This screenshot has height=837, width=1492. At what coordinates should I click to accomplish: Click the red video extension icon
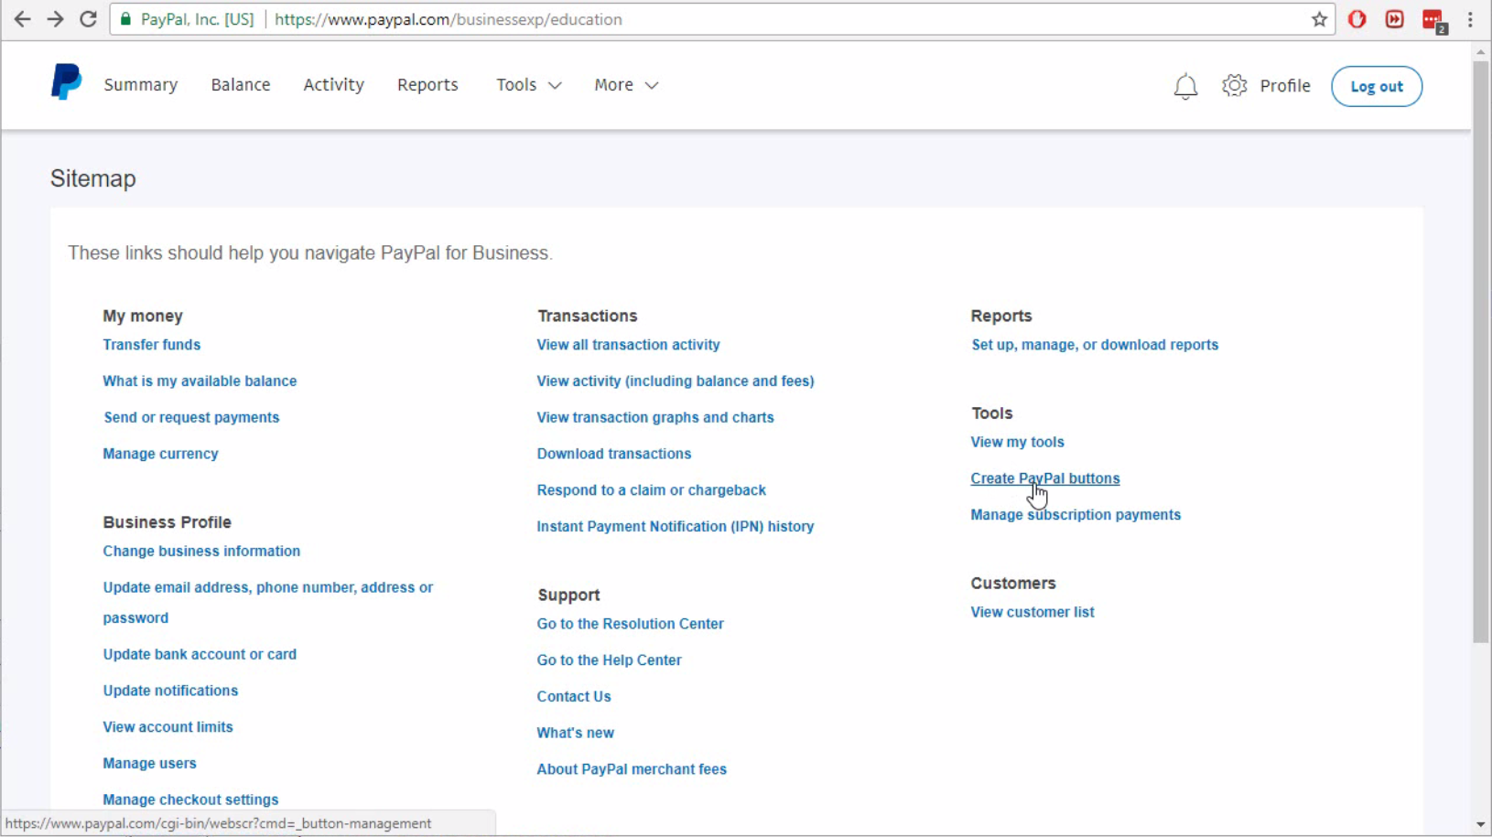(x=1395, y=19)
